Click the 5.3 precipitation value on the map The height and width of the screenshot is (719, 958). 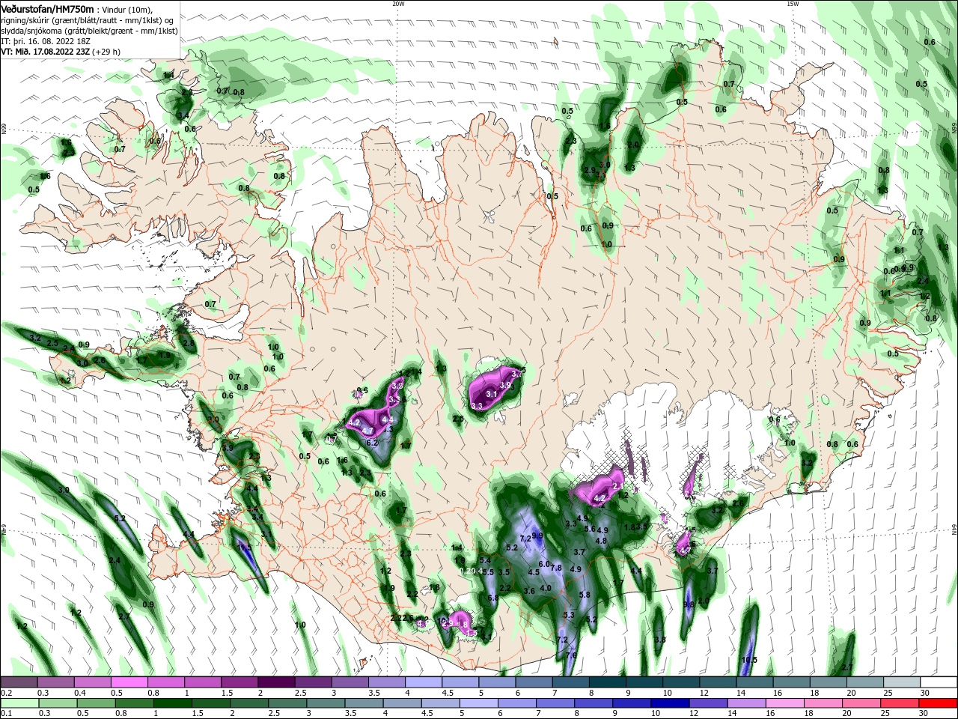coord(568,615)
